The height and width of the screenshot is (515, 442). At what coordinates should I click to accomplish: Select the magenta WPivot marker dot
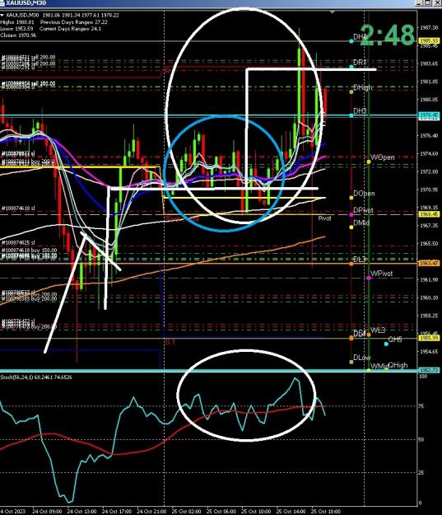click(x=369, y=278)
